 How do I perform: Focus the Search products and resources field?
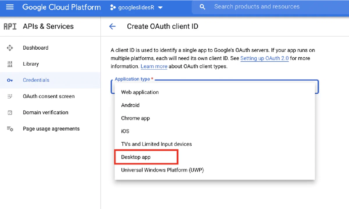click(270, 7)
